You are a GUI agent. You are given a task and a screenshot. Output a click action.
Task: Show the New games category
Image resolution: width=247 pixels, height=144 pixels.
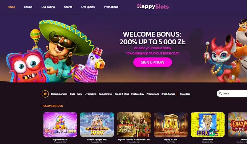[80, 94]
